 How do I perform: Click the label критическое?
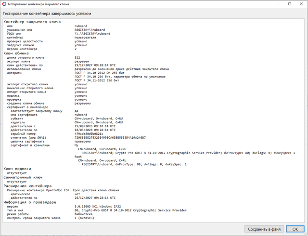click(20, 194)
